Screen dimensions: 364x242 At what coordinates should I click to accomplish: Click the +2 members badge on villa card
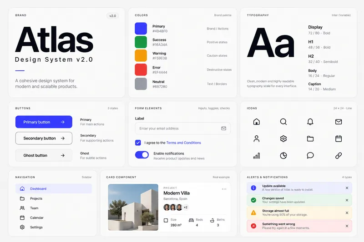[x=186, y=207]
